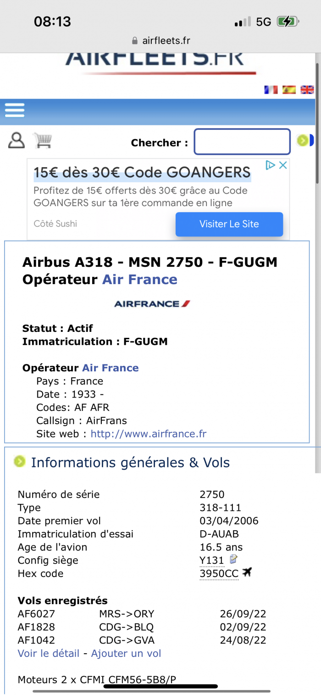Switch language with the French flag
Viewport: 321px width, 695px height.
[x=271, y=90]
